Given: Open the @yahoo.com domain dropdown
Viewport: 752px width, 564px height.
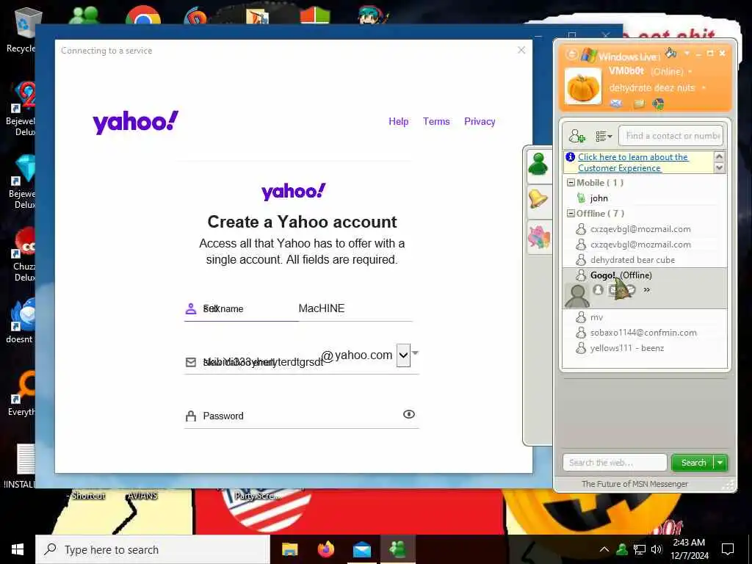Looking at the screenshot, I should [x=403, y=355].
